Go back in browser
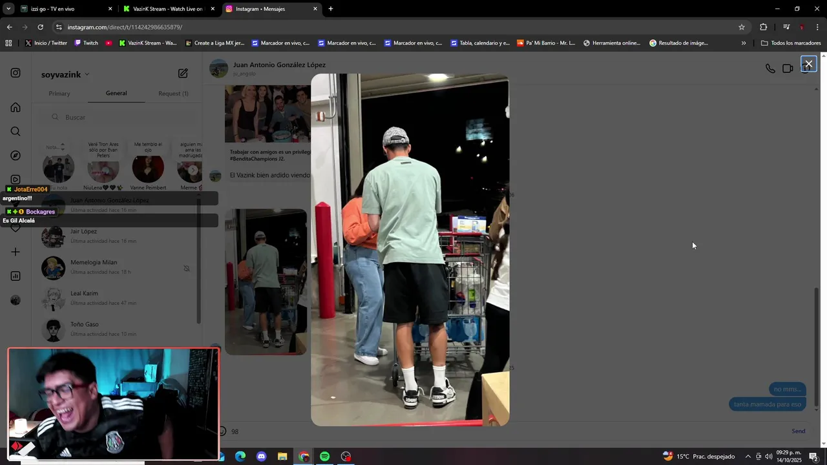This screenshot has width=827, height=465. coord(9,27)
